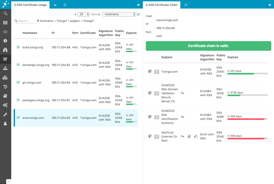
Task: Click the megaphone icon in sidebar
Action: tap(5, 32)
